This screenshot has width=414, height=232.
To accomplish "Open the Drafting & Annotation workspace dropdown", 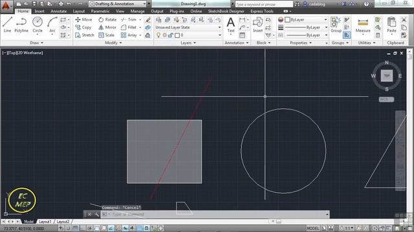I will point(118,4).
